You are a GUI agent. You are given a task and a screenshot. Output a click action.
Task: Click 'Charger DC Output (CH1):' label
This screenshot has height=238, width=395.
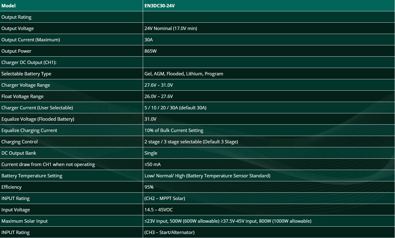[x=29, y=62]
